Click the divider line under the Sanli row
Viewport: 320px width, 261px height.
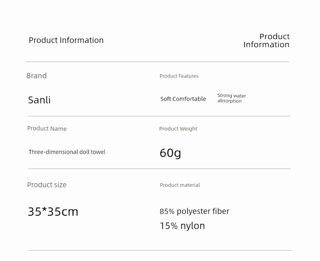click(x=159, y=116)
